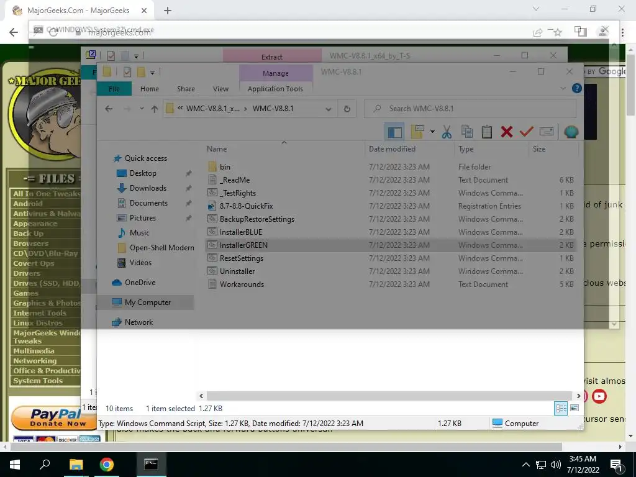Expand the Folder Options icon's dropdown arrow
The image size is (636, 477).
click(432, 132)
